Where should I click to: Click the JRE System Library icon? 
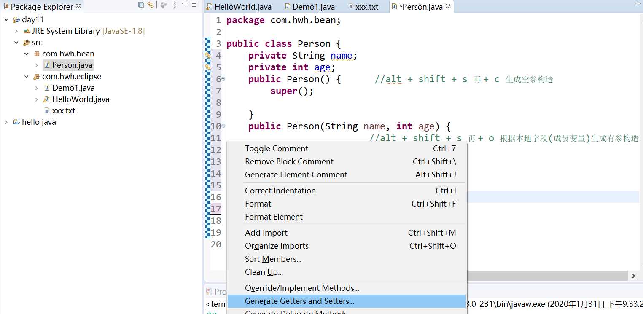[27, 31]
